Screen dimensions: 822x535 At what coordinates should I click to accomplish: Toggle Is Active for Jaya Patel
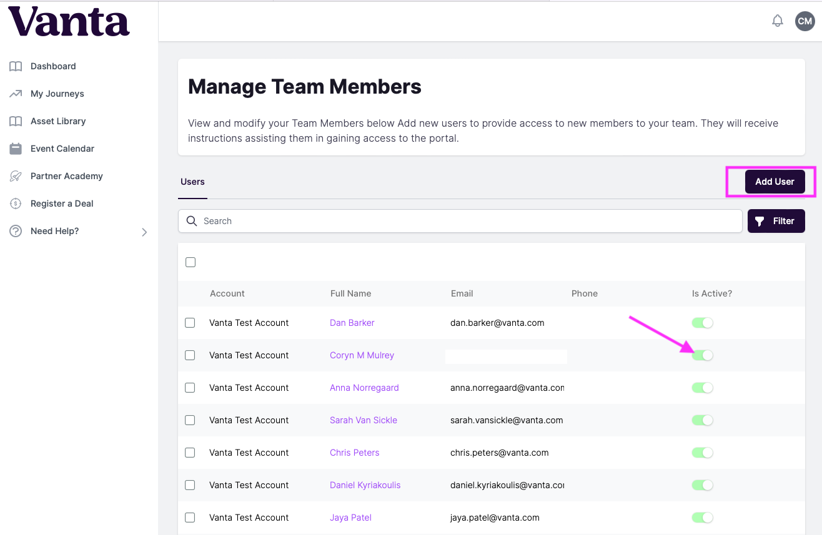point(703,518)
